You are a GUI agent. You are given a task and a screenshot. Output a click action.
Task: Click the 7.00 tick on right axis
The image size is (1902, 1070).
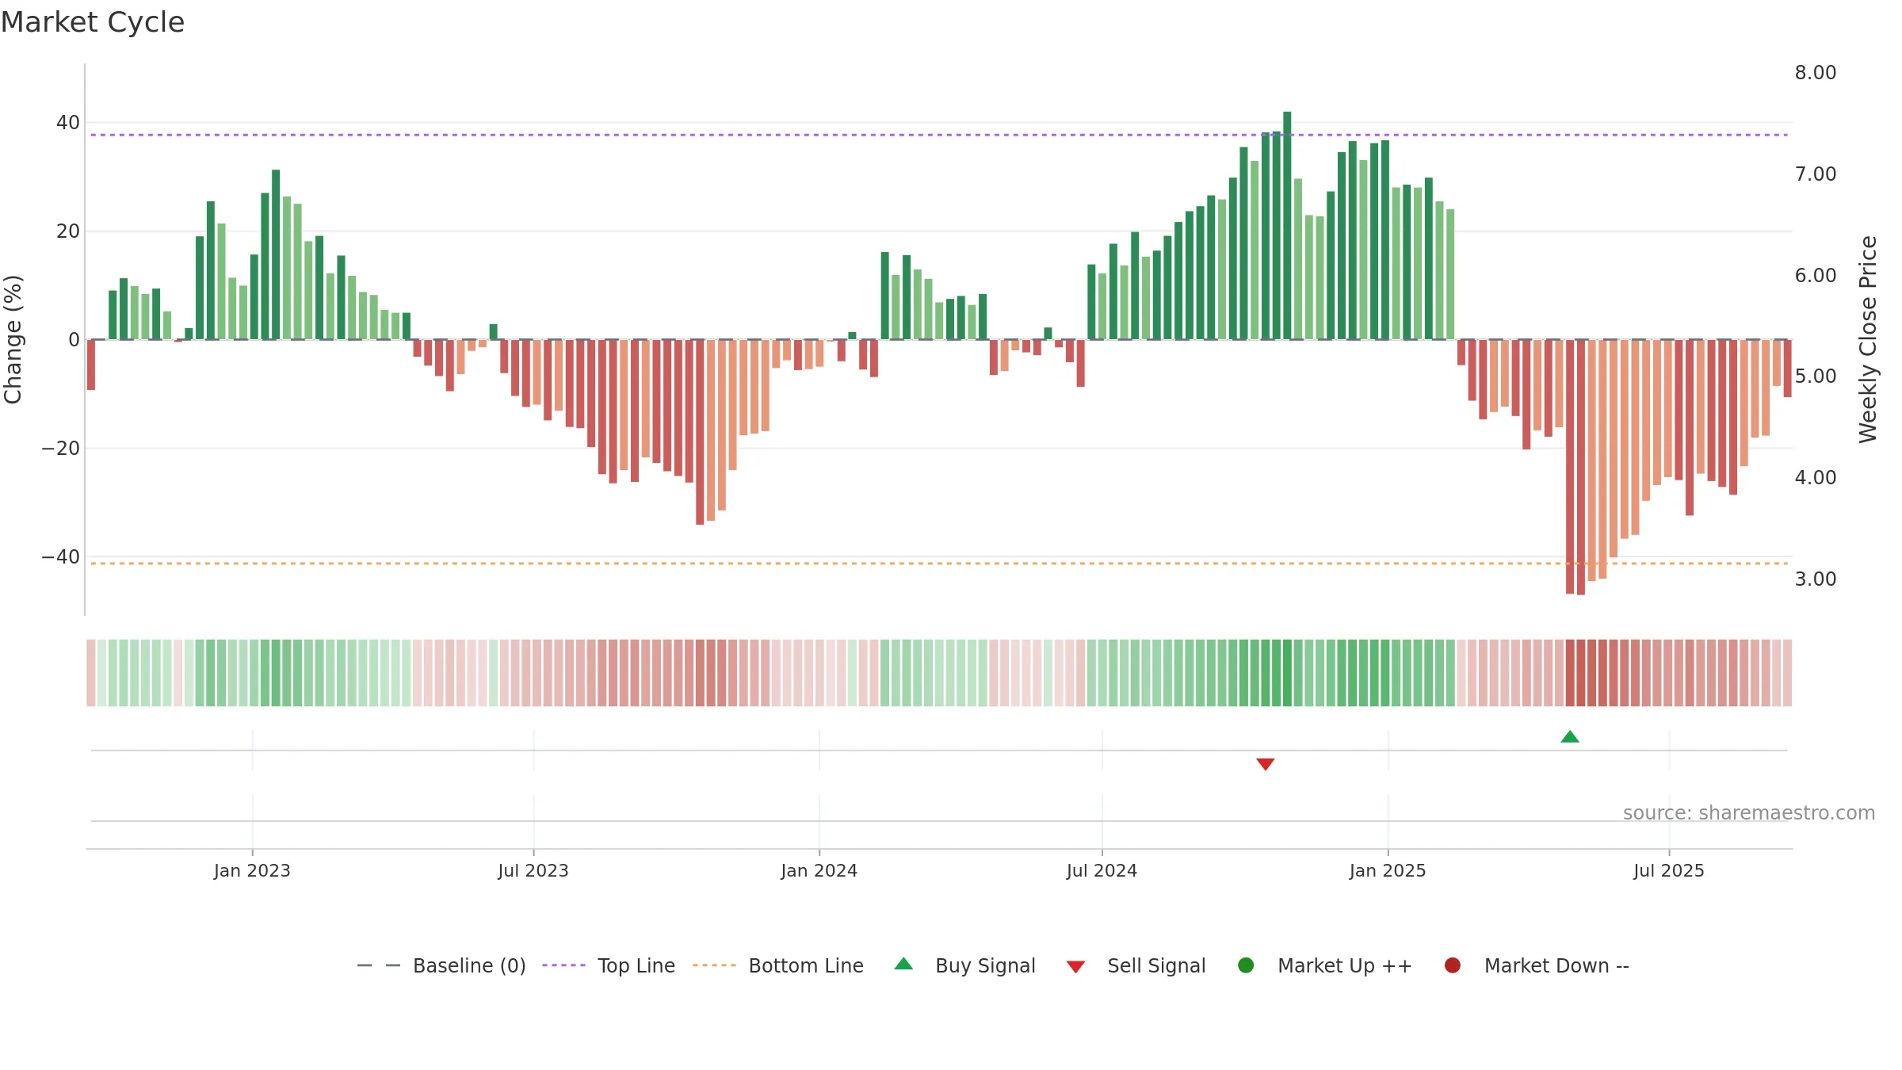click(1816, 174)
